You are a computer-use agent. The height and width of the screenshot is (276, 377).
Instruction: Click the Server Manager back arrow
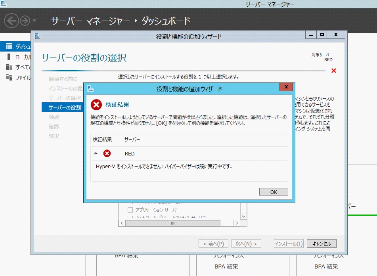pyautogui.click(x=11, y=21)
